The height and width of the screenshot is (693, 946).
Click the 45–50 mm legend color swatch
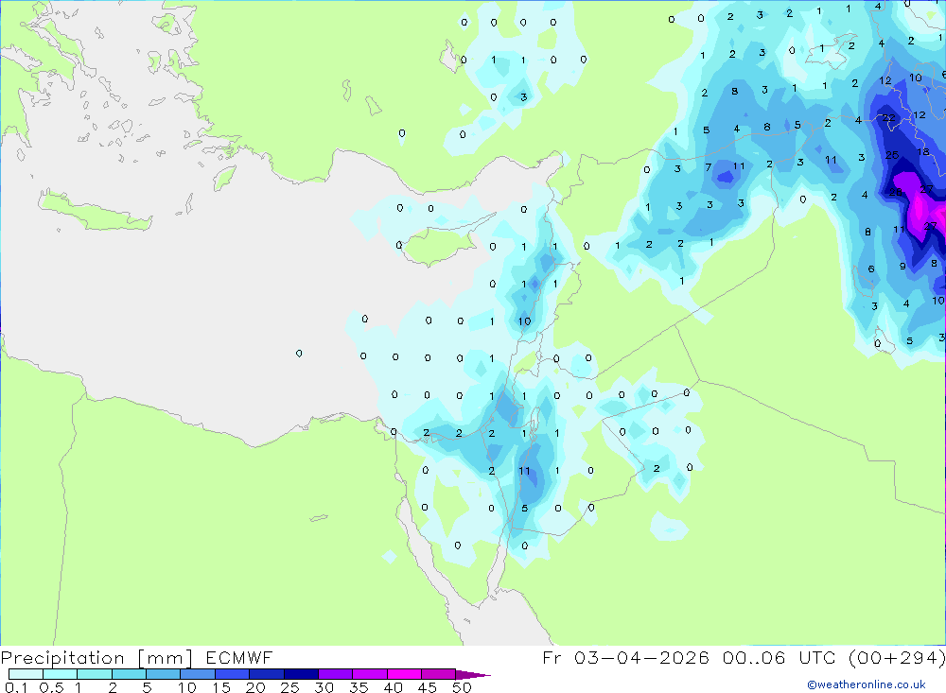point(439,674)
